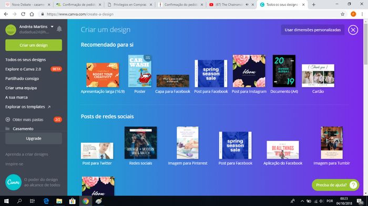The width and height of the screenshot is (368, 206).
Task: Select Capa para Facebook thumbnail
Action: tap(173, 81)
